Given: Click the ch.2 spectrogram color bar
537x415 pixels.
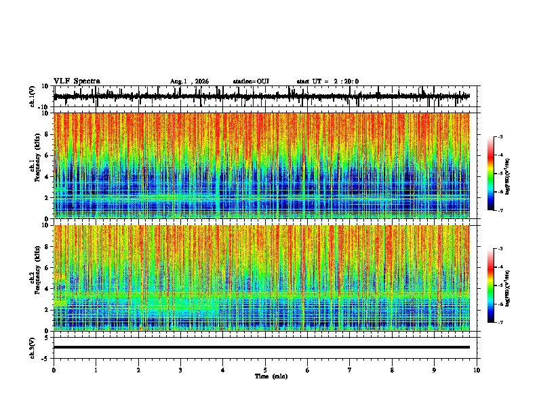Looking at the screenshot, I should coord(490,285).
